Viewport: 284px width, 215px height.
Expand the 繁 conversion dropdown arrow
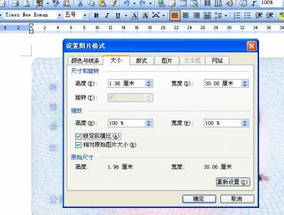point(48,4)
